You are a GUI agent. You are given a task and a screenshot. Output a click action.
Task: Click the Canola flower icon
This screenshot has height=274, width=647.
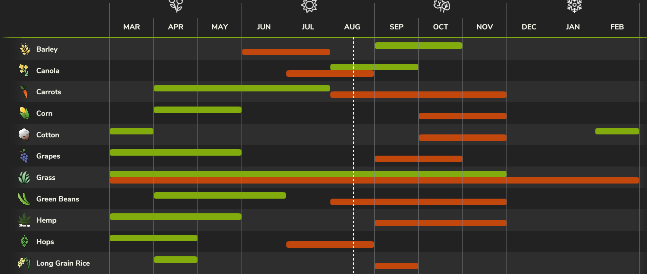(x=24, y=70)
